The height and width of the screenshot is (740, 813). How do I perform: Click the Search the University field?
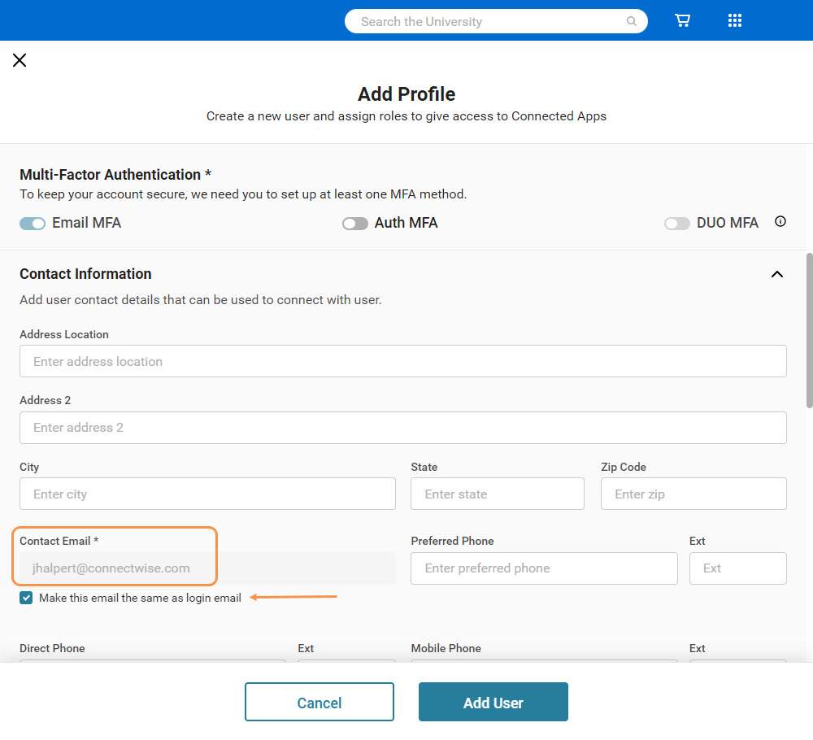488,22
